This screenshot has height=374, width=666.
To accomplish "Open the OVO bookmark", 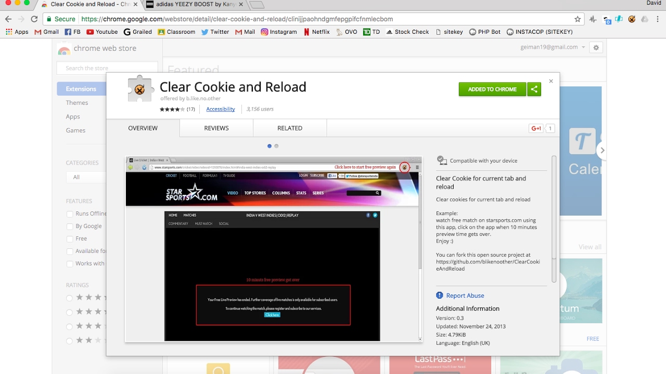I will pos(347,32).
